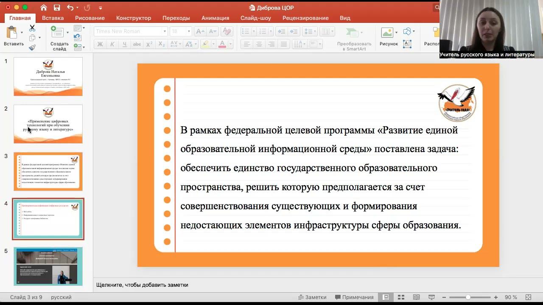Viewport: 543px width, 305px height.
Task: Apply the red font color swatch
Action: pos(223,44)
